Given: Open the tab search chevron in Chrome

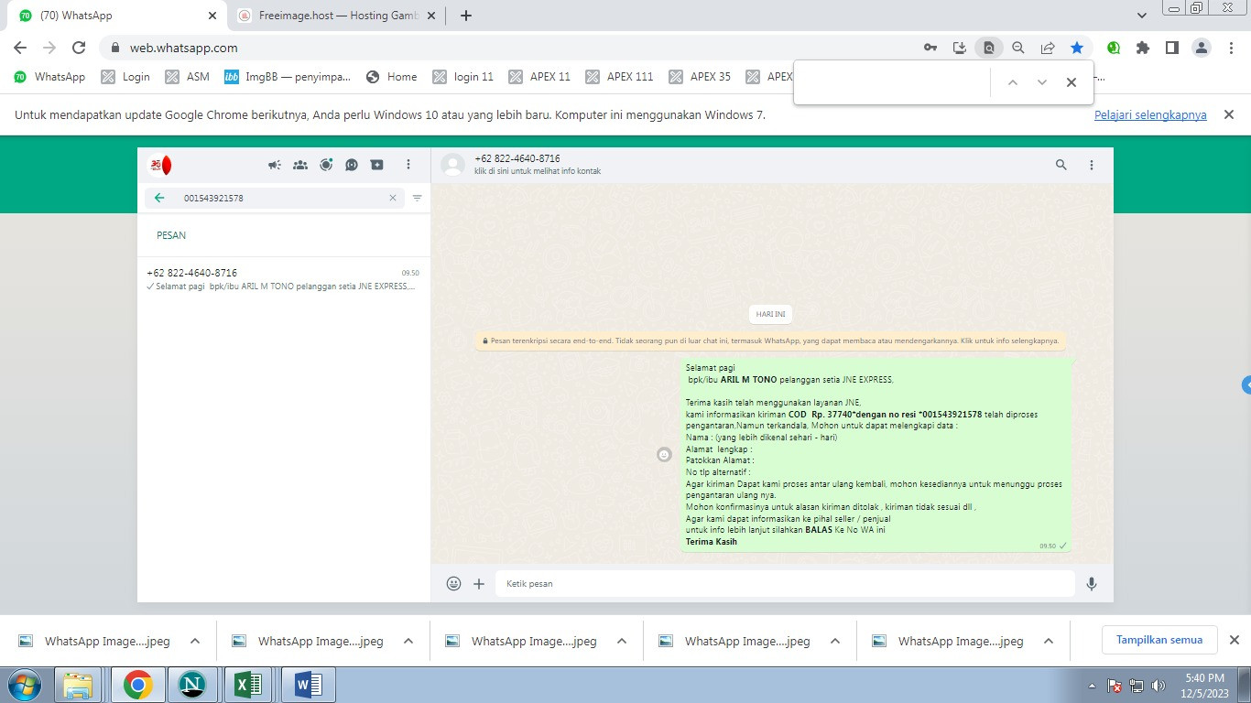Looking at the screenshot, I should tap(1141, 16).
